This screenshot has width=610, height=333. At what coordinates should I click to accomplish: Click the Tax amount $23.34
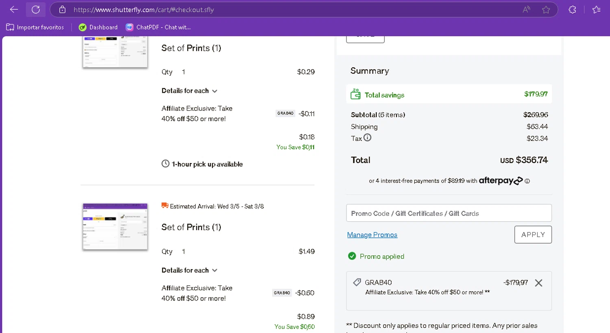click(537, 138)
